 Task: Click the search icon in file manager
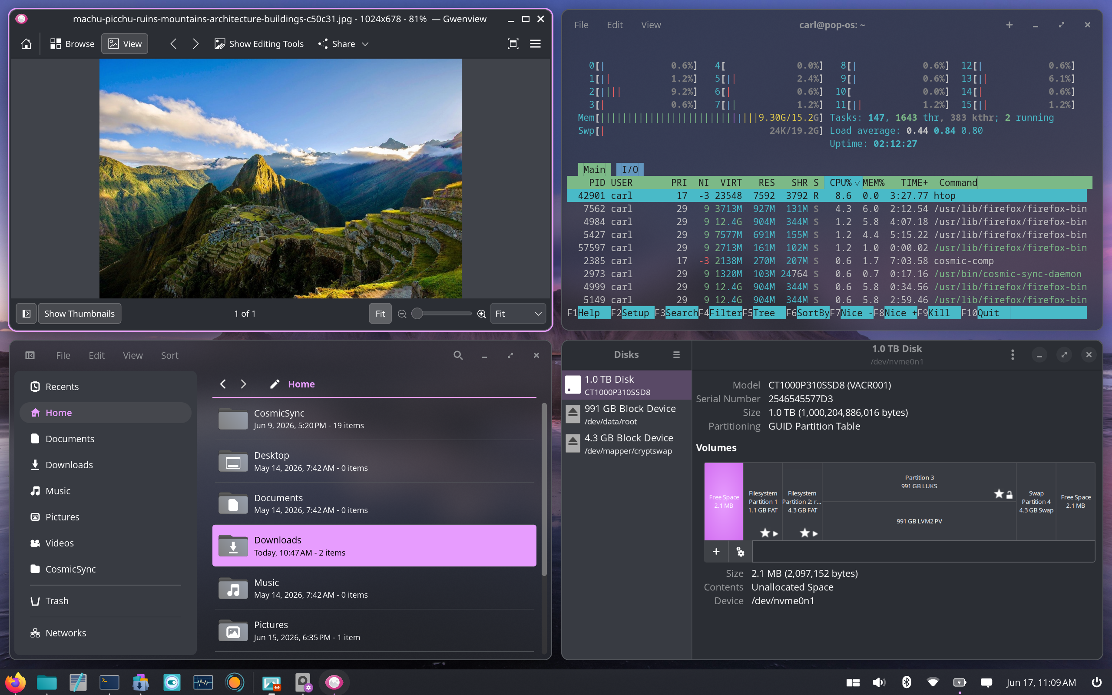click(458, 355)
